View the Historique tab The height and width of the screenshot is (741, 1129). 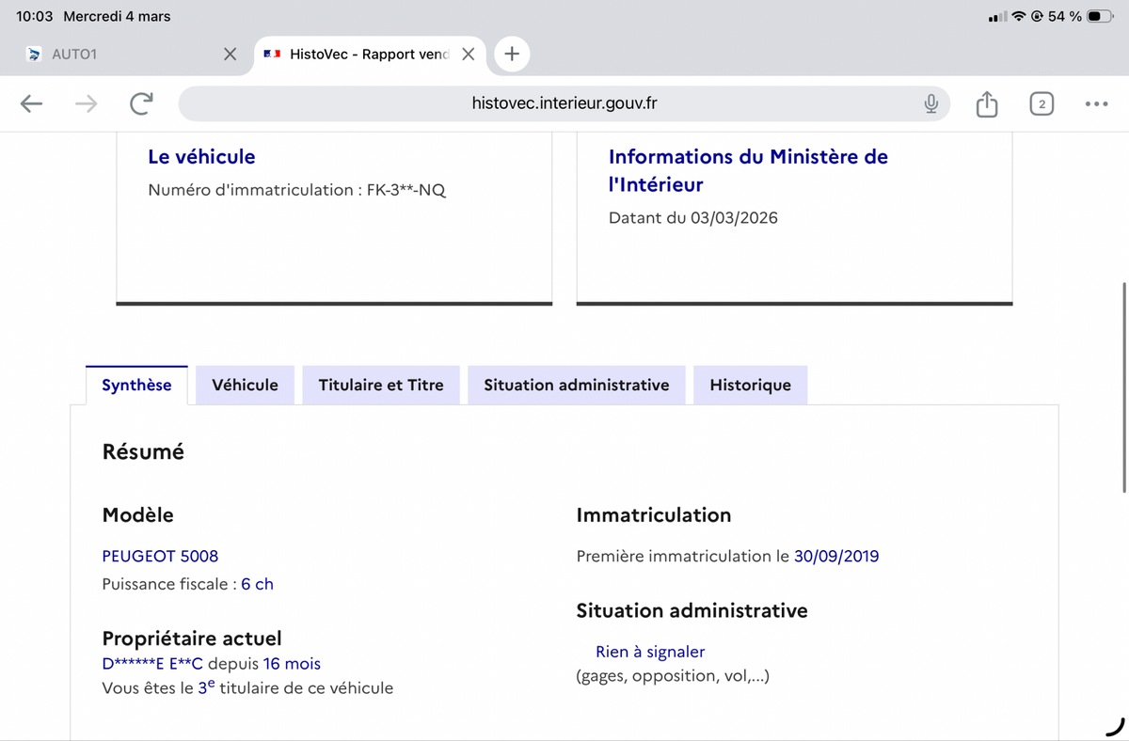[750, 385]
